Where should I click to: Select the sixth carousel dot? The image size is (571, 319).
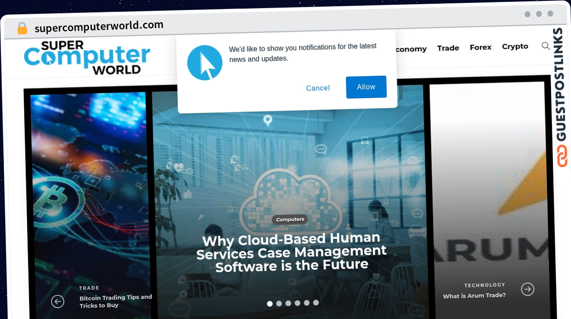coord(316,302)
